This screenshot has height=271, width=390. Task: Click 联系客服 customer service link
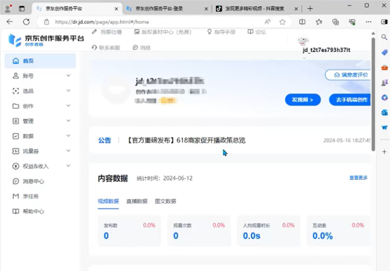106,47
